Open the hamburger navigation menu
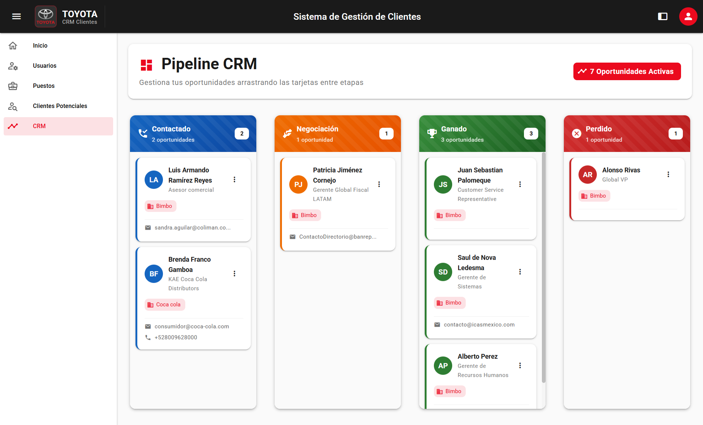Viewport: 703px width, 425px height. pos(16,16)
